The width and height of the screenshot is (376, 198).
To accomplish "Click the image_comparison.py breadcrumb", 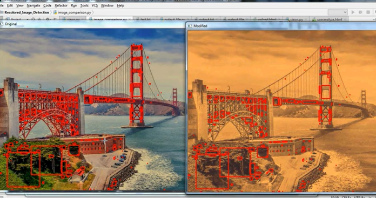I will (x=72, y=12).
